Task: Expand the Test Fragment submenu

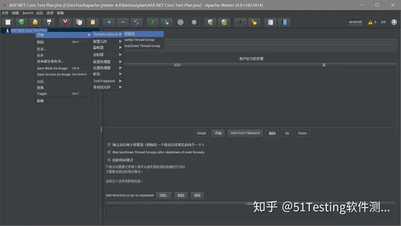Action: click(107, 81)
